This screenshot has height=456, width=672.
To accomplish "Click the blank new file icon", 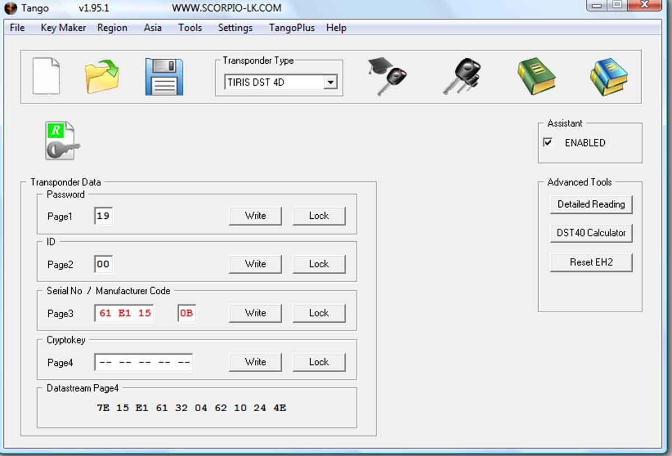I will [46, 76].
